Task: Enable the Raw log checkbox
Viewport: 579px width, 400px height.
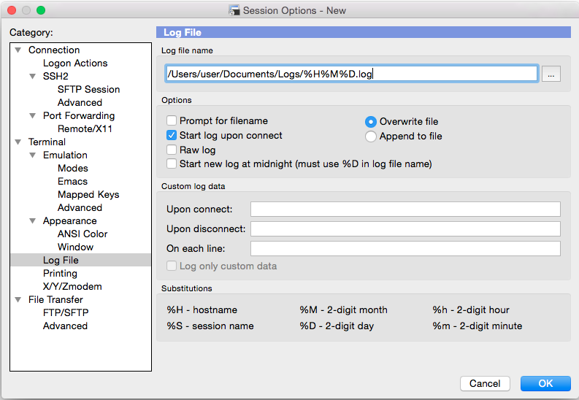Action: coord(172,150)
